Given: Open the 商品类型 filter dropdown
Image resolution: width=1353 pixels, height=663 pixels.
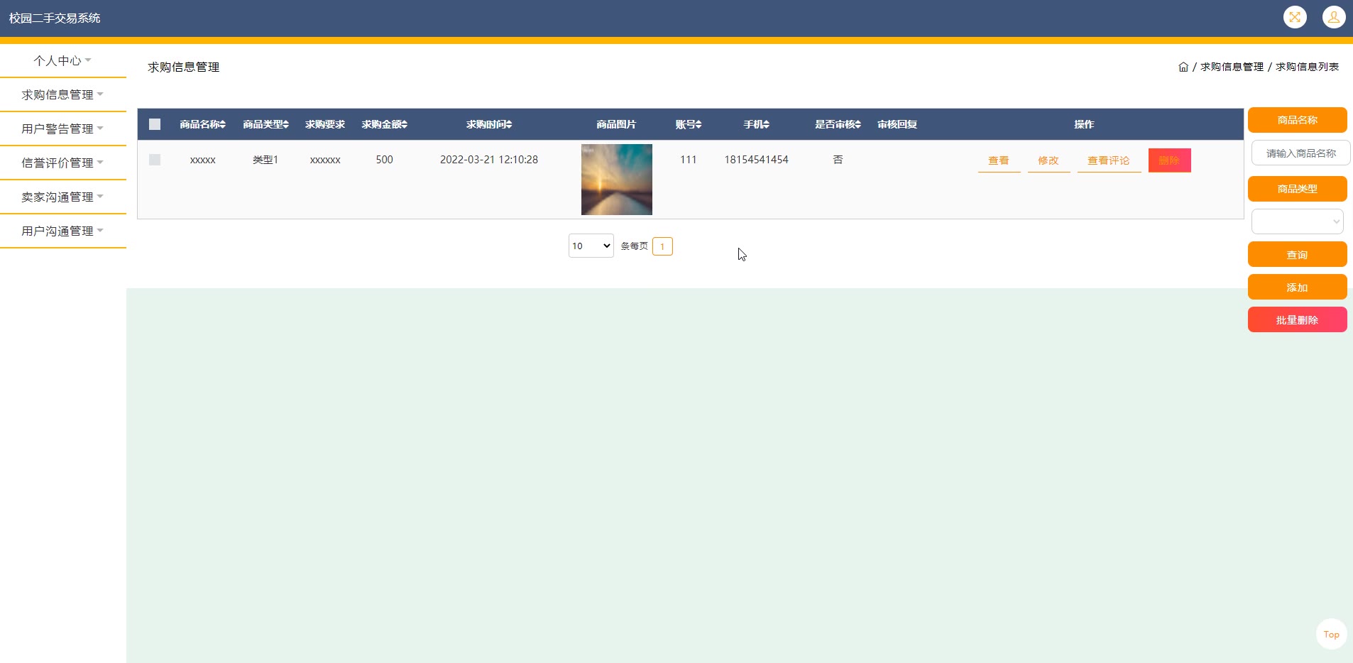Looking at the screenshot, I should [1297, 221].
